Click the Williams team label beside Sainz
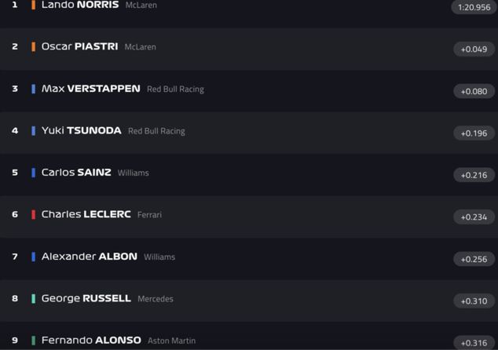The image size is (498, 350). pos(133,173)
